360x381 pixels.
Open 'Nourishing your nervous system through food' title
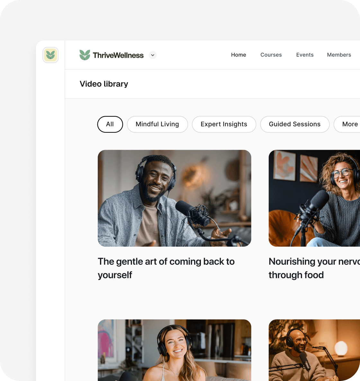tap(314, 268)
